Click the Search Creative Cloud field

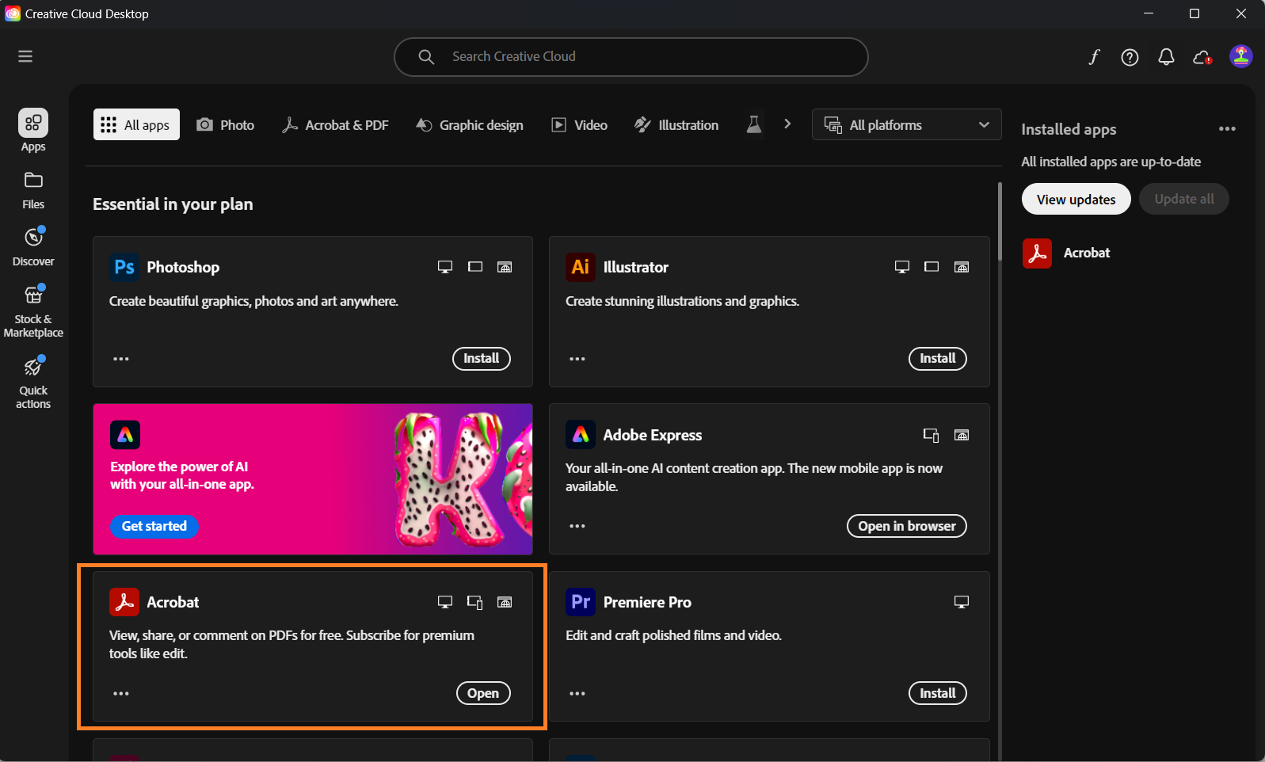click(x=631, y=57)
